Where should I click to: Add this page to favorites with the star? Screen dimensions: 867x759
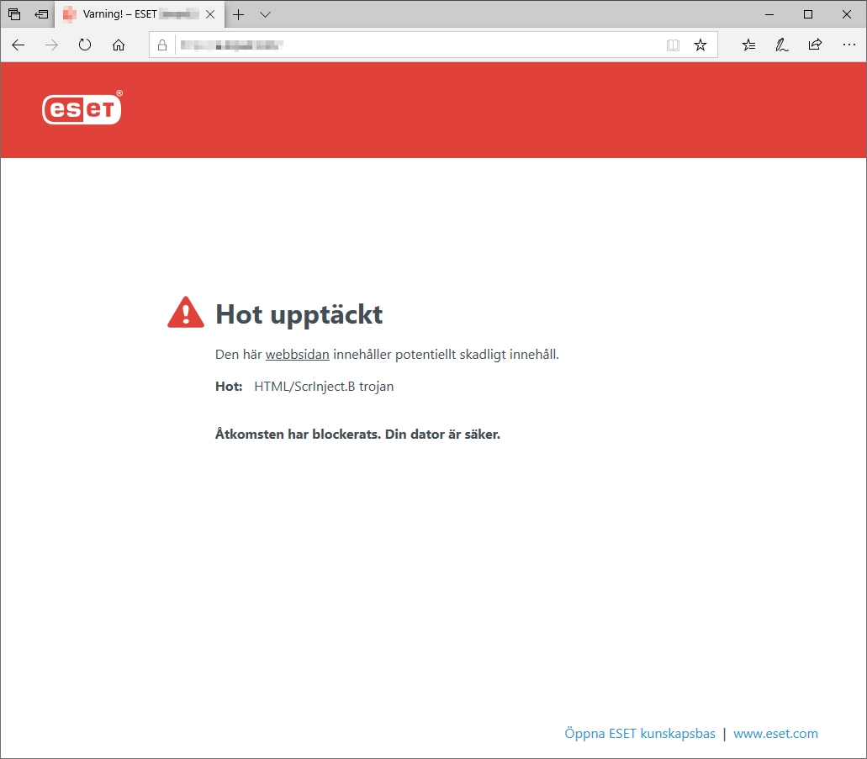[x=700, y=45]
